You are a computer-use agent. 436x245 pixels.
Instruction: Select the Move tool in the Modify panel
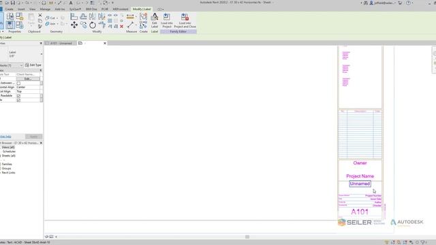pyautogui.click(x=74, y=25)
